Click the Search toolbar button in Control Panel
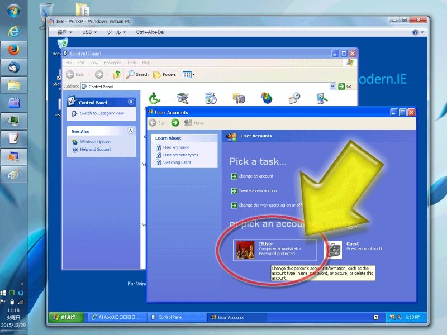This screenshot has height=335, width=447. [137, 74]
